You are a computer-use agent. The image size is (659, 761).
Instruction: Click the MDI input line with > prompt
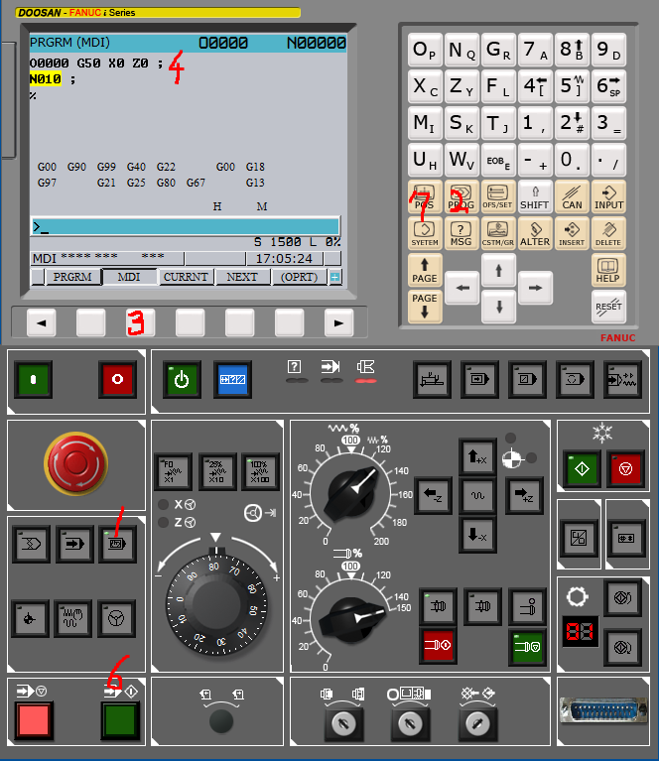pos(186,226)
